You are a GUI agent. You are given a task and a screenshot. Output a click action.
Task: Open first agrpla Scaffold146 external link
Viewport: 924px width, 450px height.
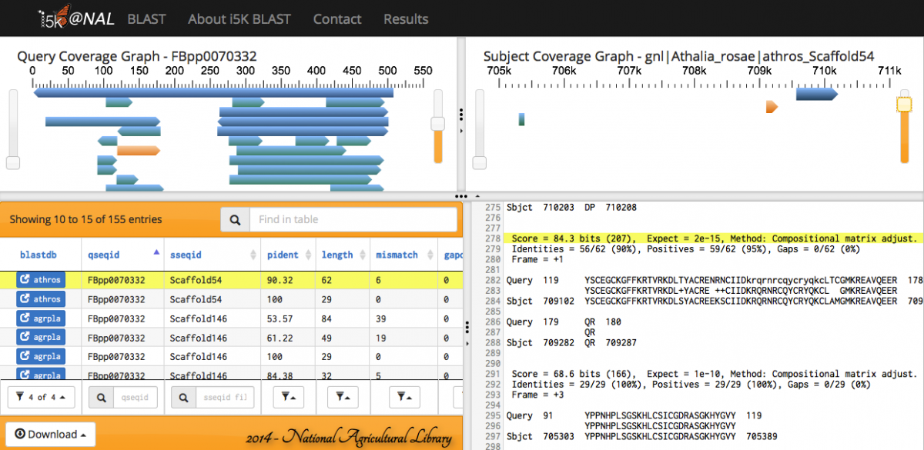(39, 318)
